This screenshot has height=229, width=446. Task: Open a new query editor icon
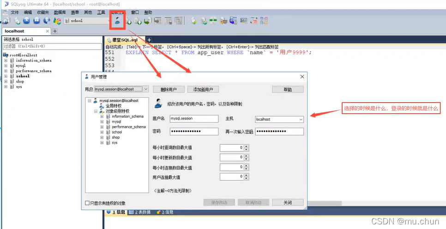click(18, 20)
